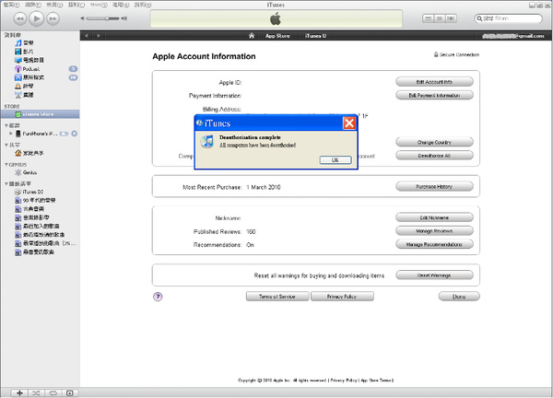This screenshot has height=398, width=553.
Task: Click the low-volume speaker icon
Action: 83,18
